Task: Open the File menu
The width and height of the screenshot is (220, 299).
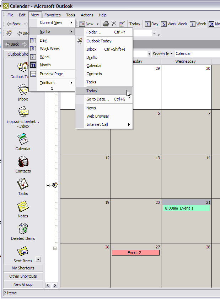Action: (10, 15)
